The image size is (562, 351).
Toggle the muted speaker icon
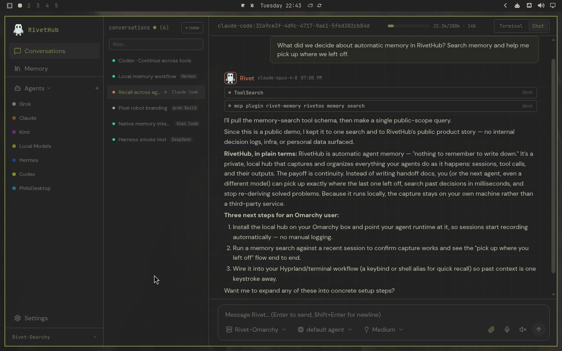click(x=523, y=330)
